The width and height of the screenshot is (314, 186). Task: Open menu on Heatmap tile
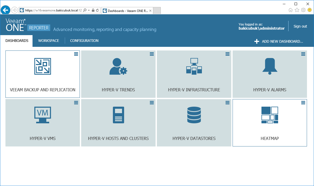coord(303,102)
